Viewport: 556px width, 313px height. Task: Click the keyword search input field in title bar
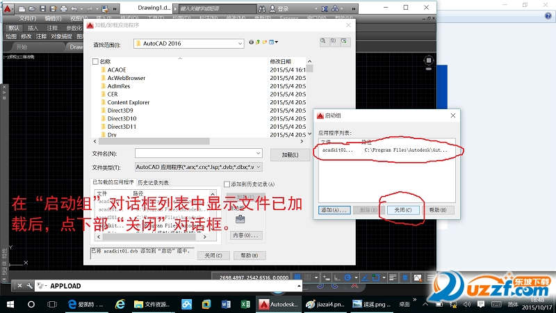[217, 8]
